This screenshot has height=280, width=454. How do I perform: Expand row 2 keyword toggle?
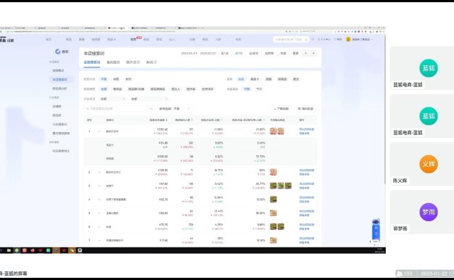pos(99,173)
